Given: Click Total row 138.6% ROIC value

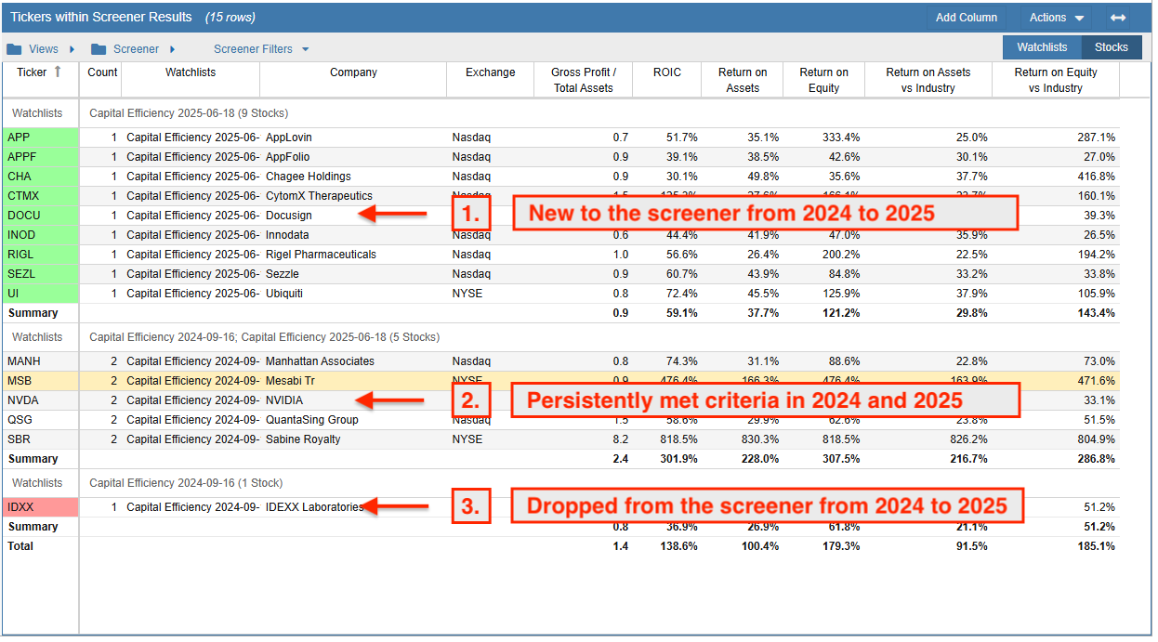Looking at the screenshot, I should pyautogui.click(x=678, y=546).
